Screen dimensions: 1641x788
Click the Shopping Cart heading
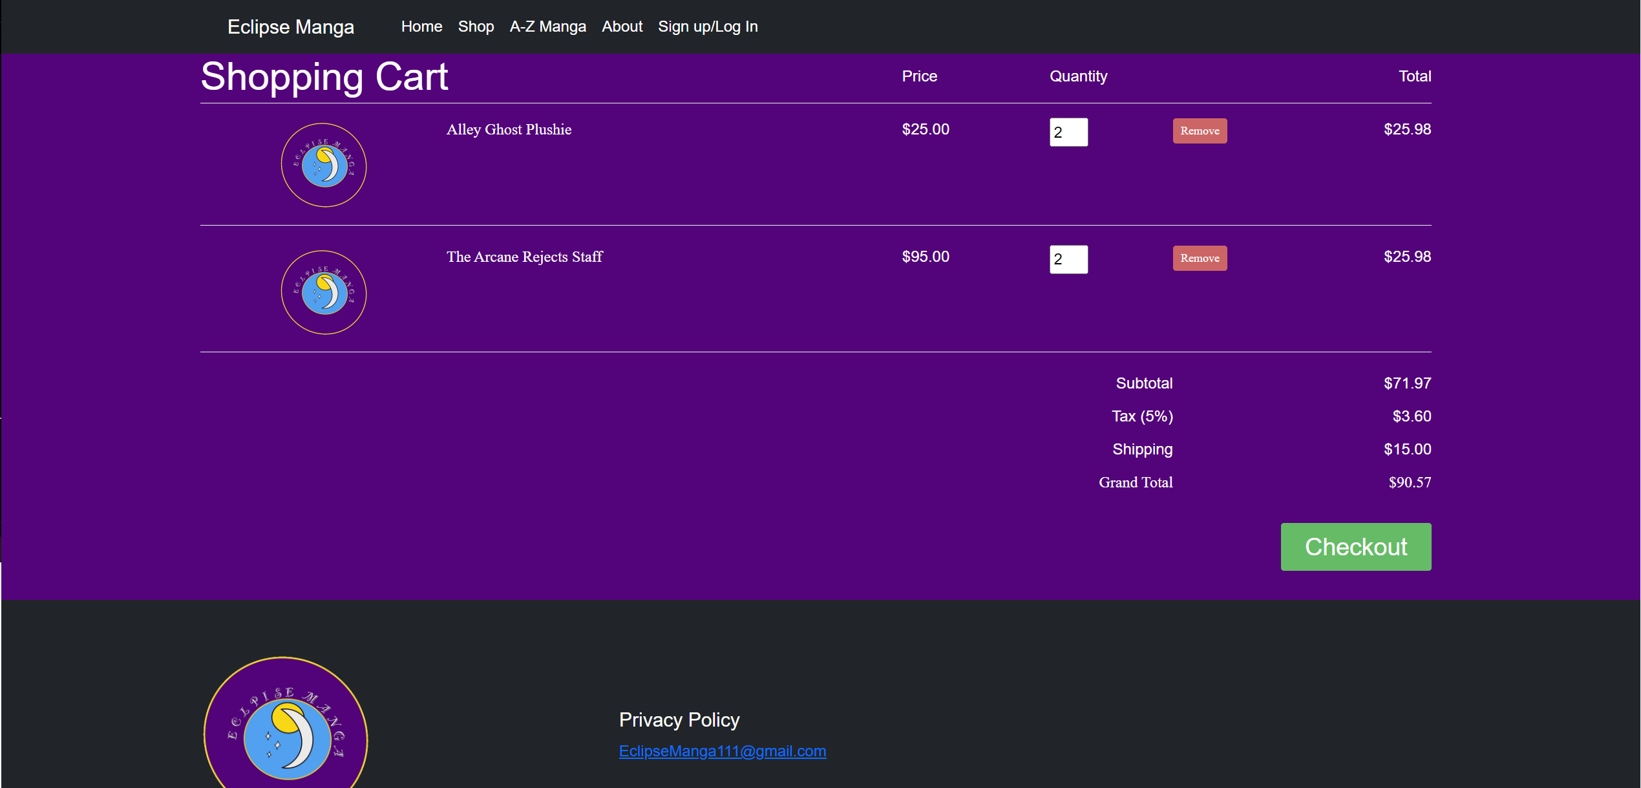coord(324,77)
